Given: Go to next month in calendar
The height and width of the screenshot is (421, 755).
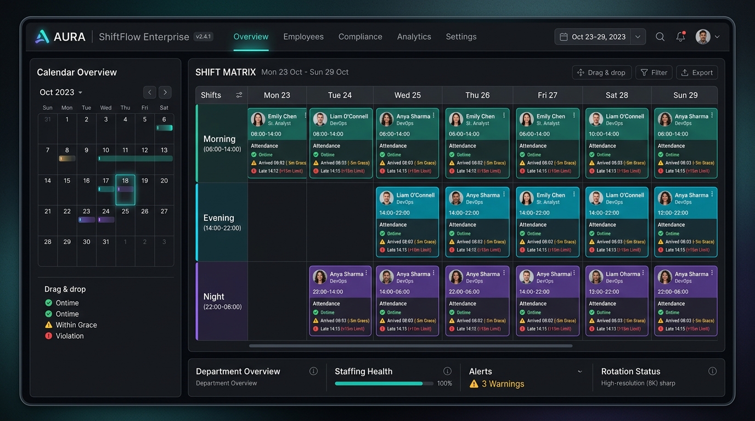Looking at the screenshot, I should coord(165,92).
